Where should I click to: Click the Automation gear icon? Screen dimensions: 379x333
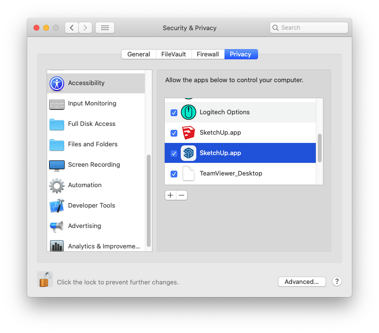(57, 186)
